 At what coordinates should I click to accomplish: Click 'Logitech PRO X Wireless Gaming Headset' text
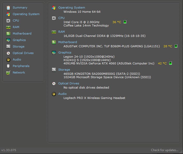94,98
